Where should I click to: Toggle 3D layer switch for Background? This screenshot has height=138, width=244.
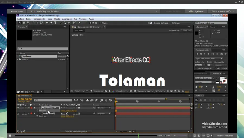pyautogui.click(x=79, y=113)
